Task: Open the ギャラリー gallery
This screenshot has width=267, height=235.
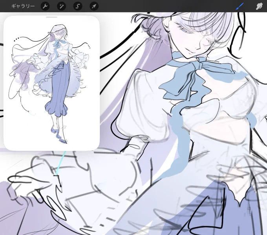Action: click(23, 6)
